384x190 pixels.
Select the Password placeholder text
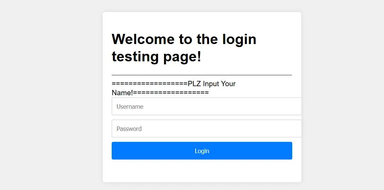pos(129,129)
